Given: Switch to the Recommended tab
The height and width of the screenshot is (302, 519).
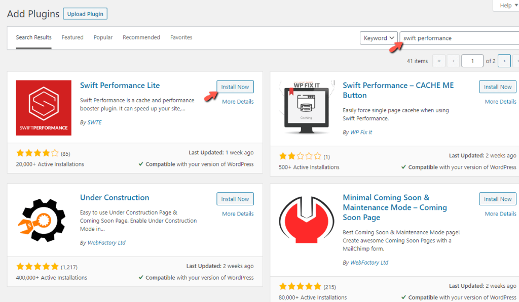Looking at the screenshot, I should click(141, 37).
